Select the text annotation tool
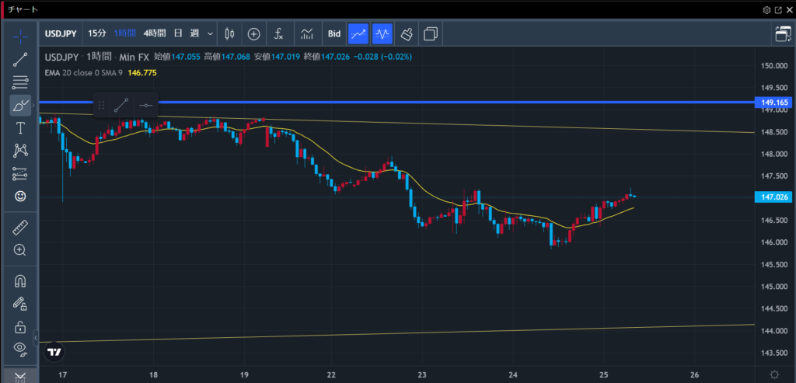 [20, 128]
